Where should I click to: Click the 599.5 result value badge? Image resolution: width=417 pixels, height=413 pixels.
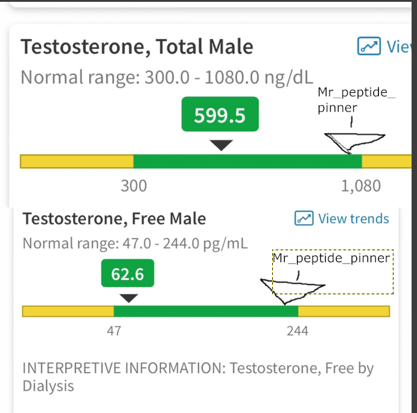pyautogui.click(x=220, y=115)
